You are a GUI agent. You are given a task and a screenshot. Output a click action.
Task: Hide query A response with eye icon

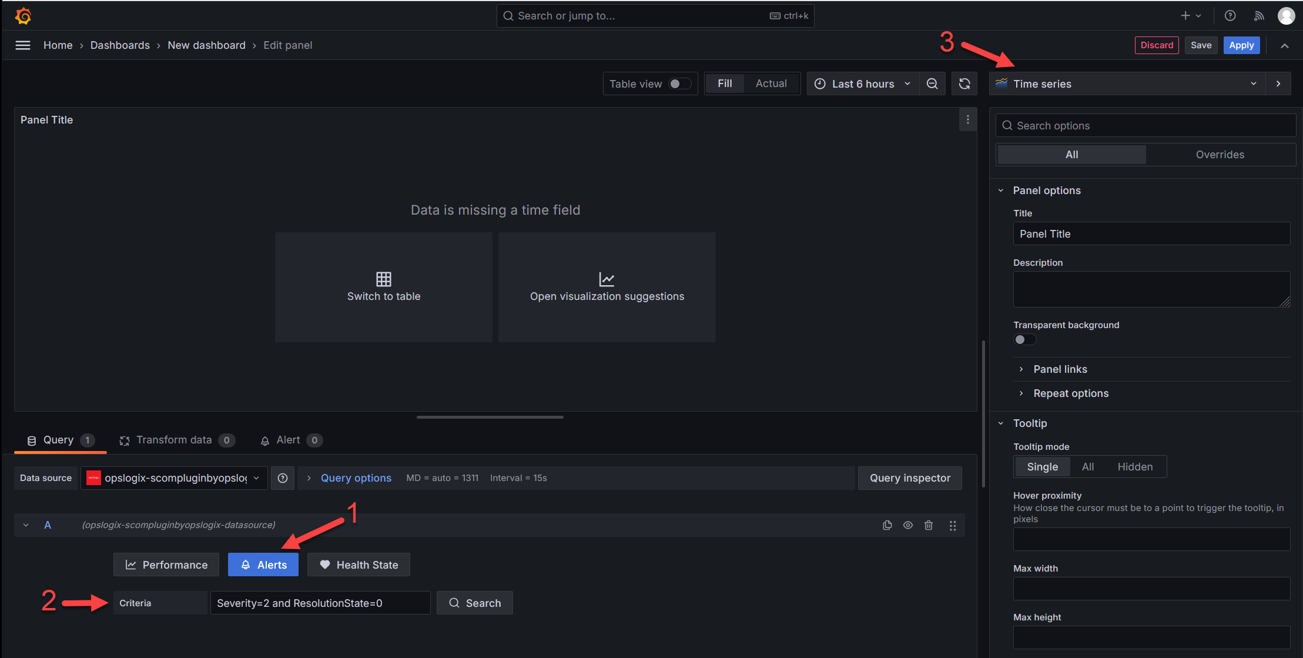(x=908, y=525)
